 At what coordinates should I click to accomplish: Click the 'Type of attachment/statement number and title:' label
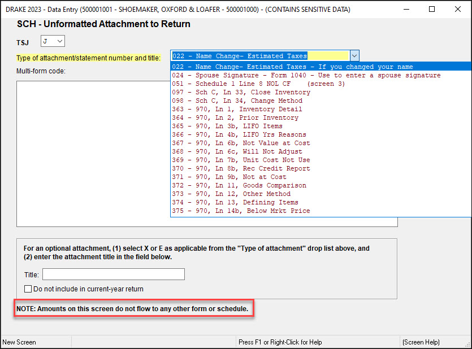point(89,58)
